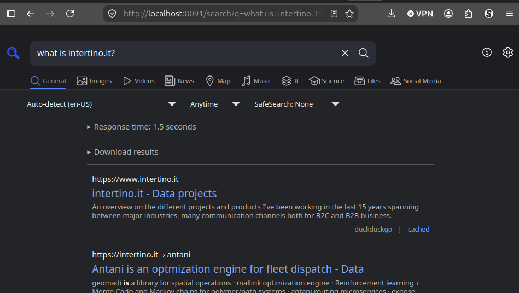Go forward with the forward arrow
This screenshot has height=293, width=519.
coord(50,14)
